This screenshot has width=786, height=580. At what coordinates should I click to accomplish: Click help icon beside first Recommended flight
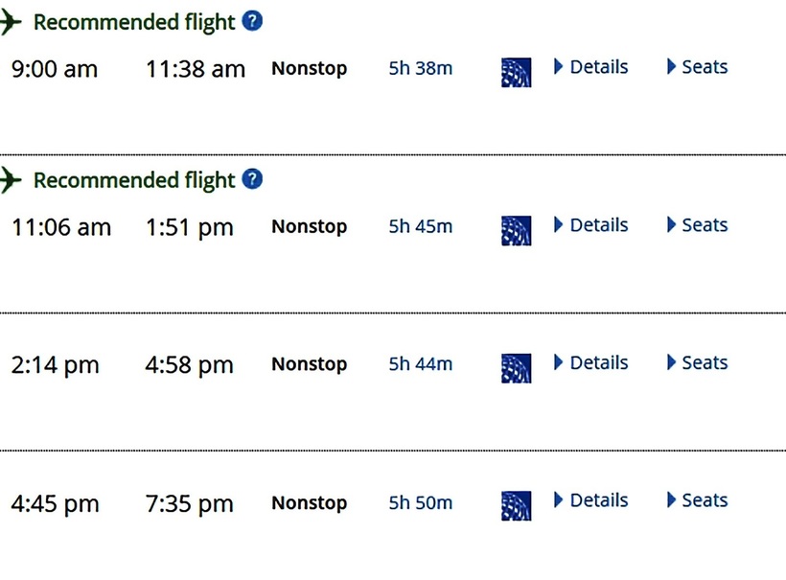tap(252, 21)
